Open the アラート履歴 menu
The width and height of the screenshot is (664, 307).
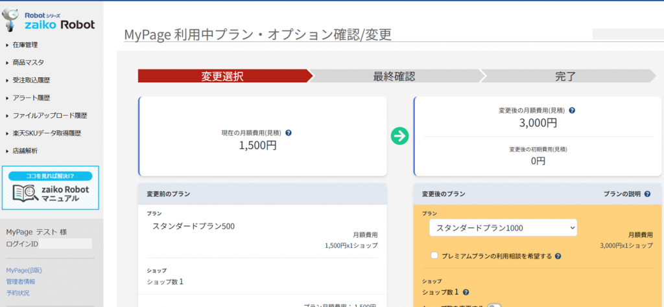(x=31, y=98)
